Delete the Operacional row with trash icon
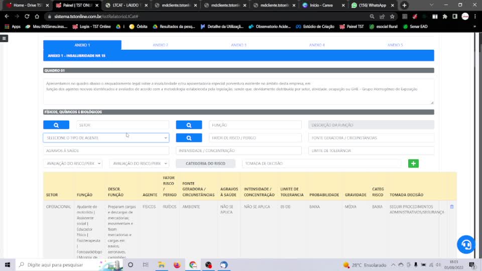Viewport: 482px width, 271px height. coord(452,207)
